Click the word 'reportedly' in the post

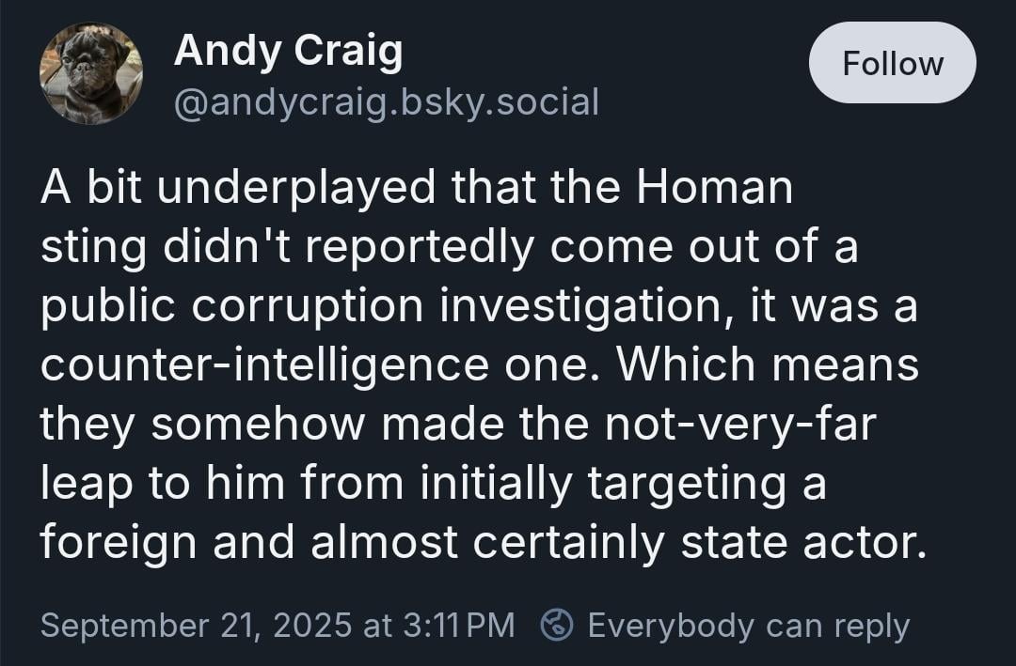click(420, 247)
